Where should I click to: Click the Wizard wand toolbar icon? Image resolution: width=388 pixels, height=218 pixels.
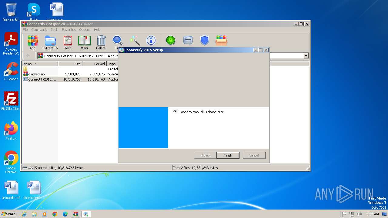(x=135, y=40)
